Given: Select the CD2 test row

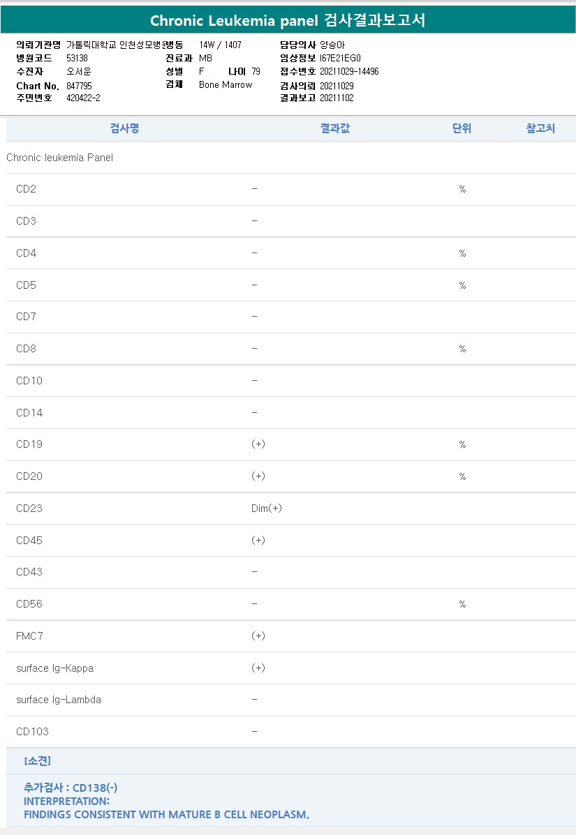Looking at the screenshot, I should (x=26, y=189).
